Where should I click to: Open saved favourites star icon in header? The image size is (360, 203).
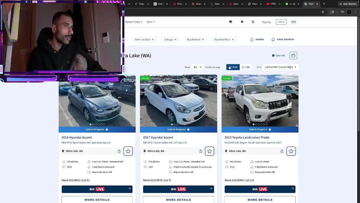242,22
